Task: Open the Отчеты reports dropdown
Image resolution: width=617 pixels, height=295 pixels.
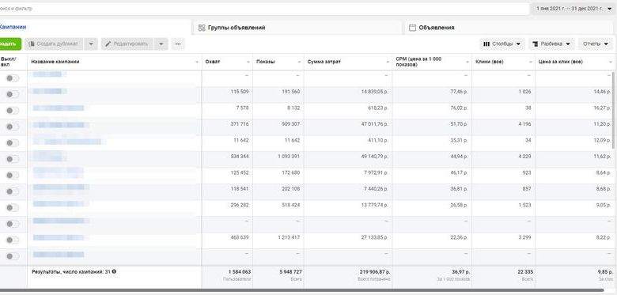Action: 596,43
